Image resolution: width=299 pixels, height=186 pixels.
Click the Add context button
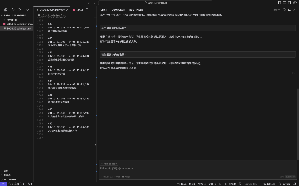click(109, 164)
